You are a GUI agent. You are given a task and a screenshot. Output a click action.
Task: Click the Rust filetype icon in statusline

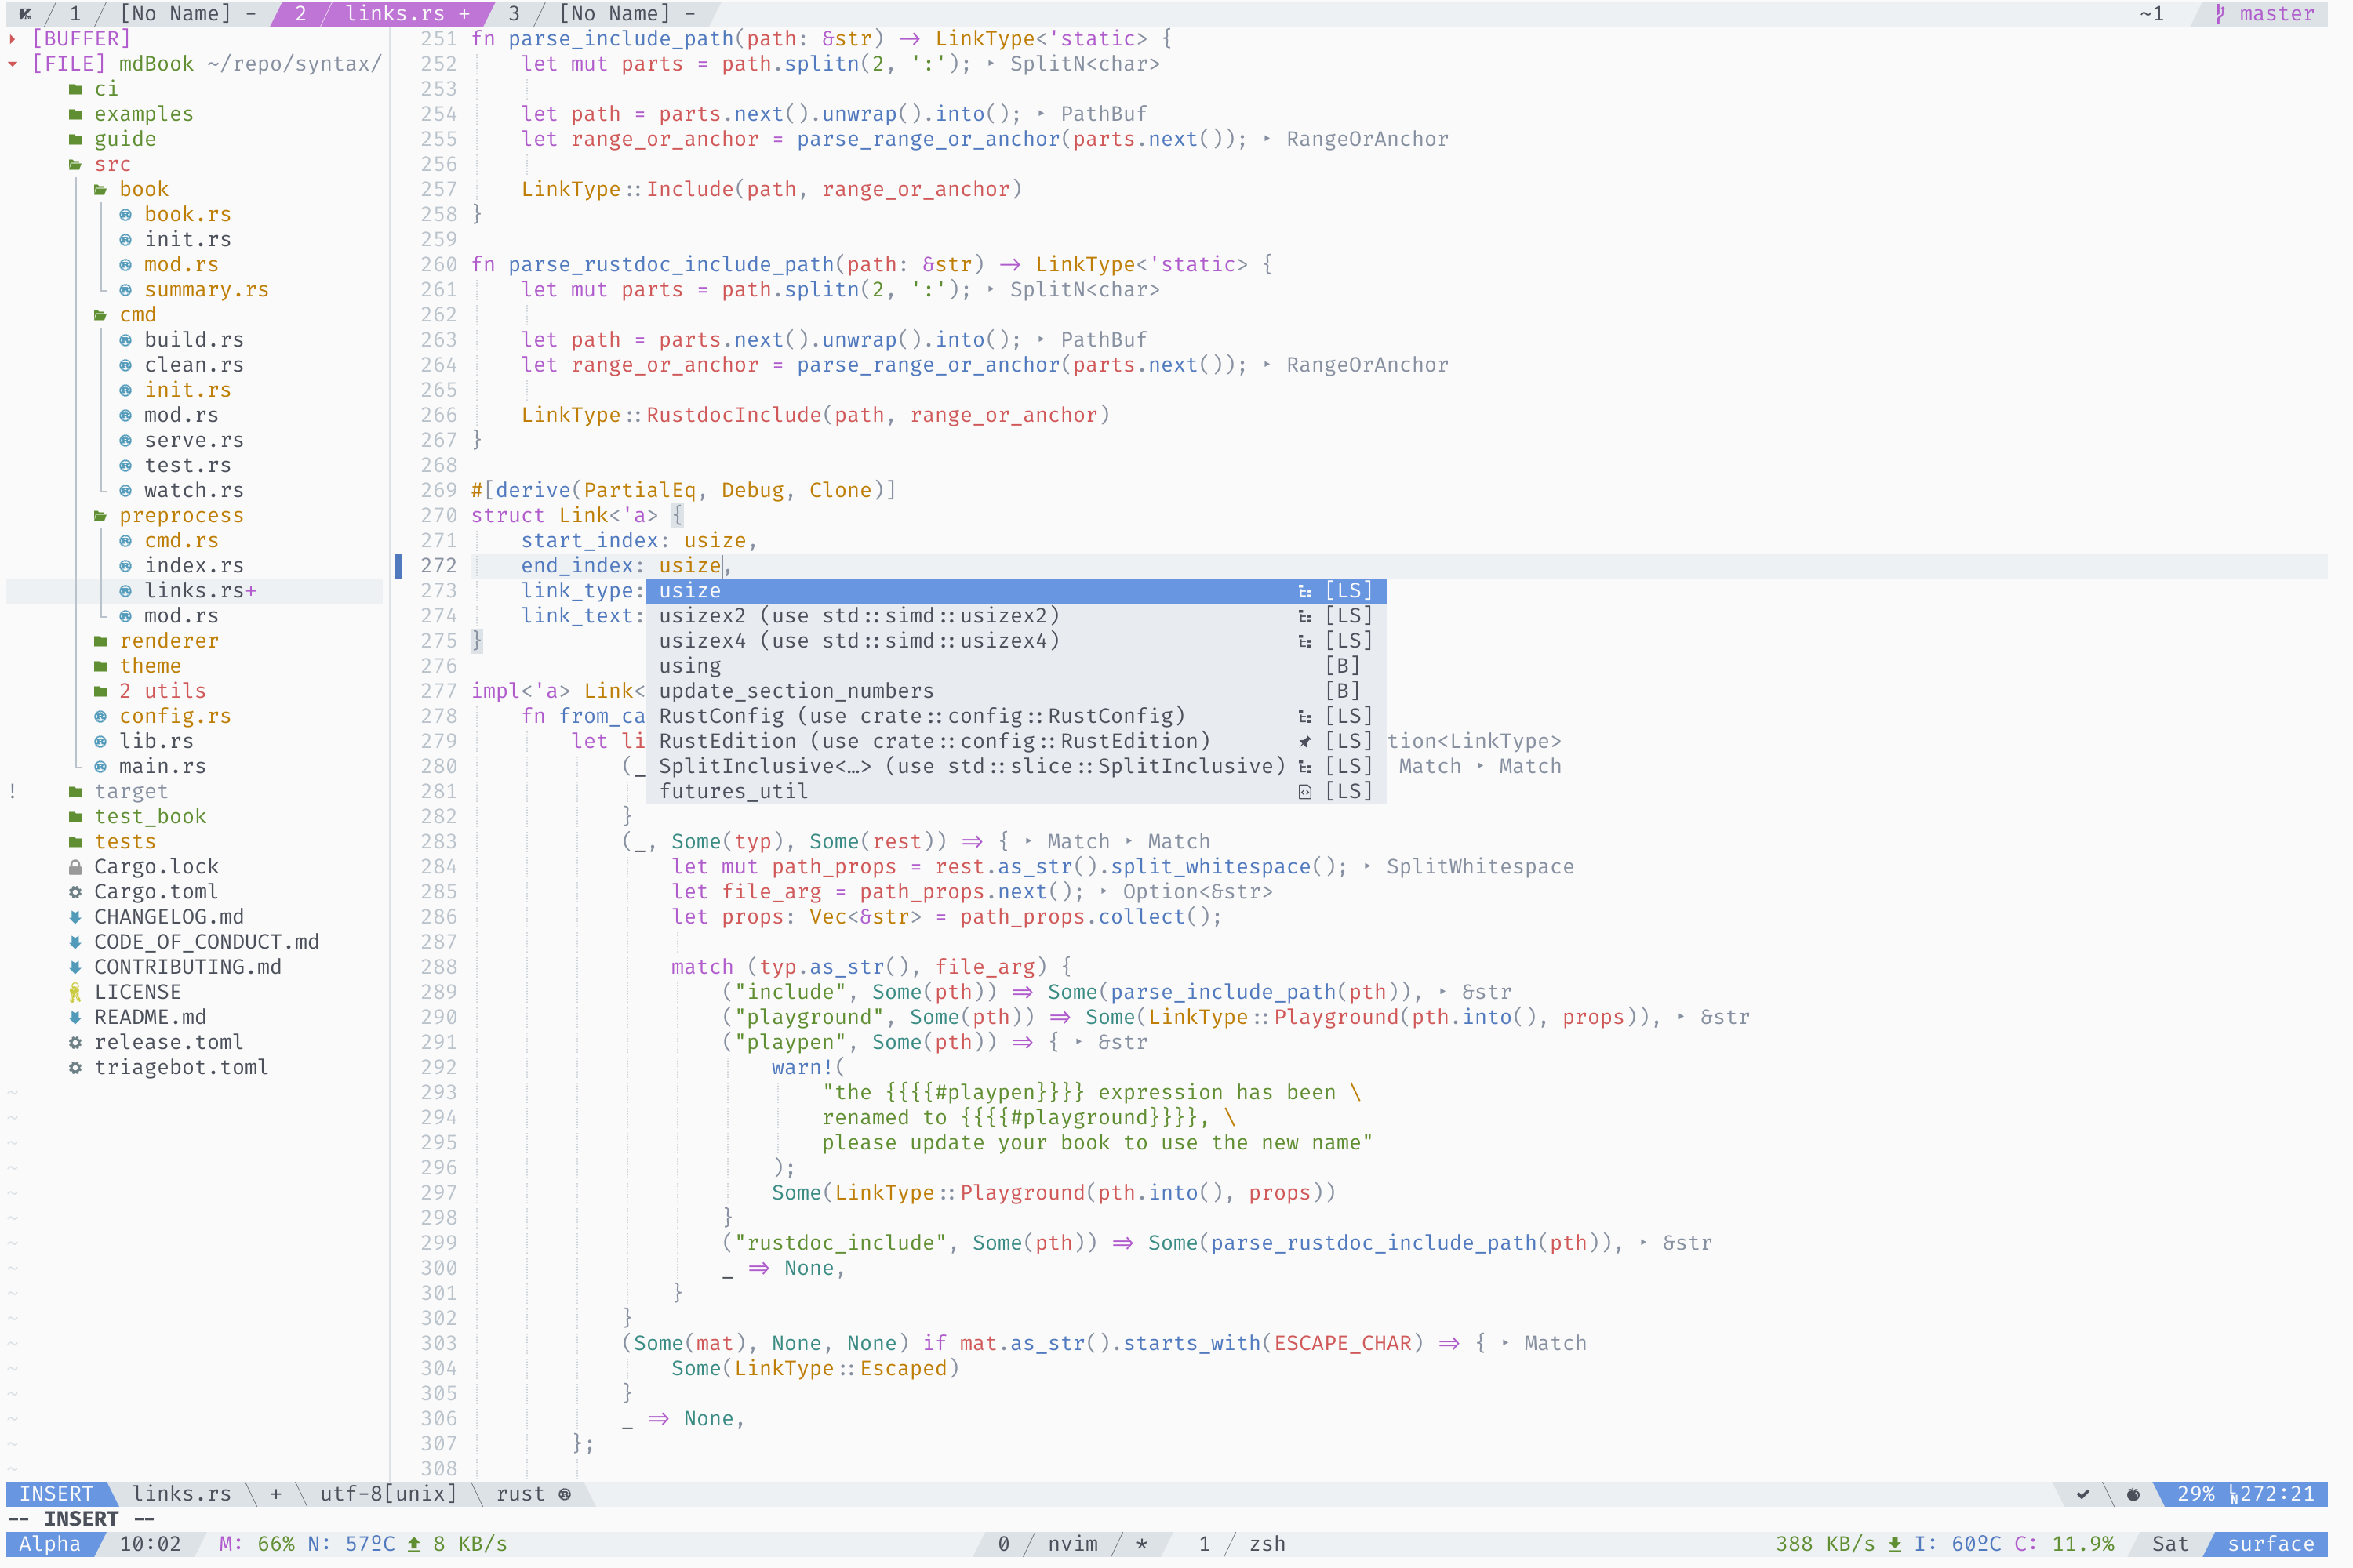click(566, 1494)
